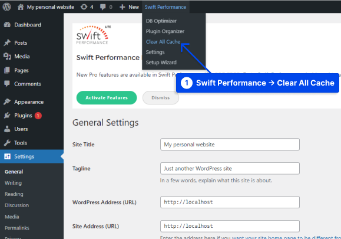The height and width of the screenshot is (239, 341).
Task: Open the comments bubble icon in admin bar
Action: click(x=102, y=7)
